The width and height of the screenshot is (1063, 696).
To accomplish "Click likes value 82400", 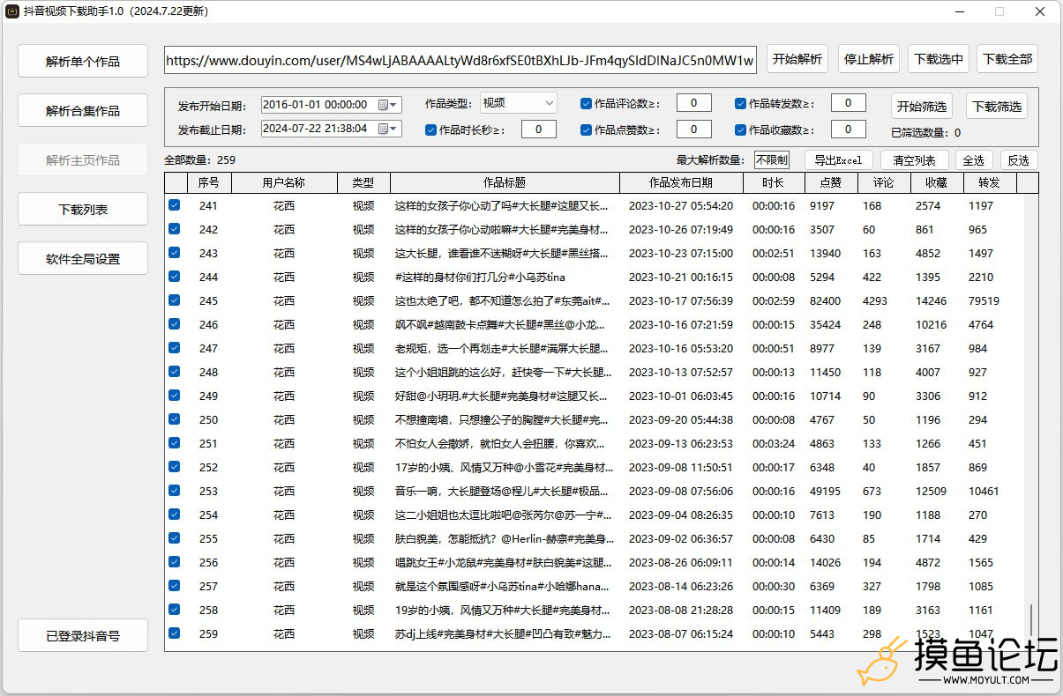I will tap(825, 300).
